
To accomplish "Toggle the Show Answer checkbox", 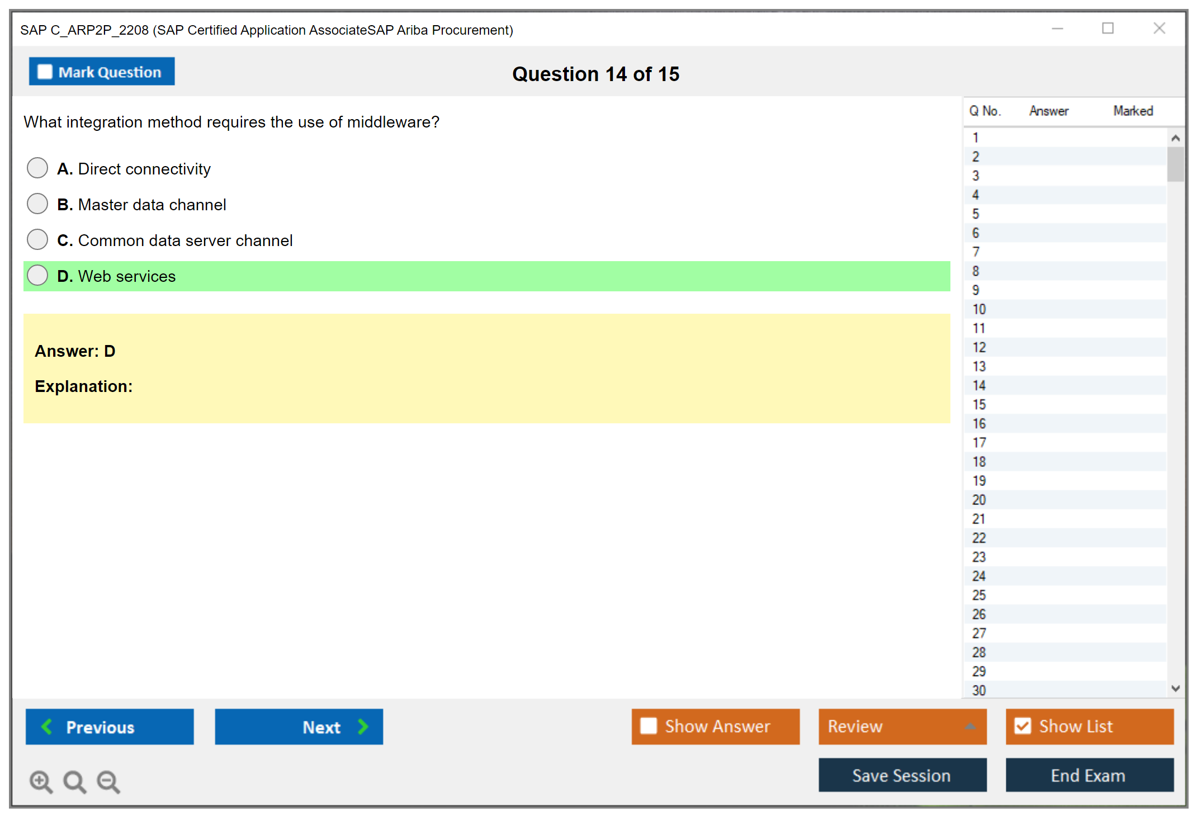I will click(x=649, y=726).
